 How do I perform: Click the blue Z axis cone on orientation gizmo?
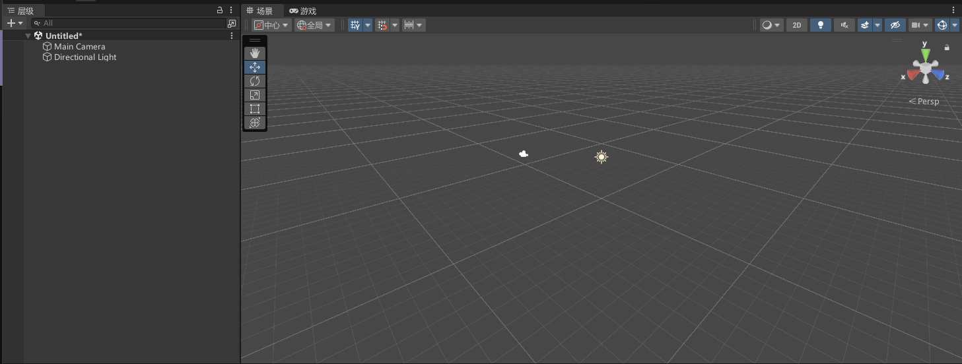(x=938, y=75)
